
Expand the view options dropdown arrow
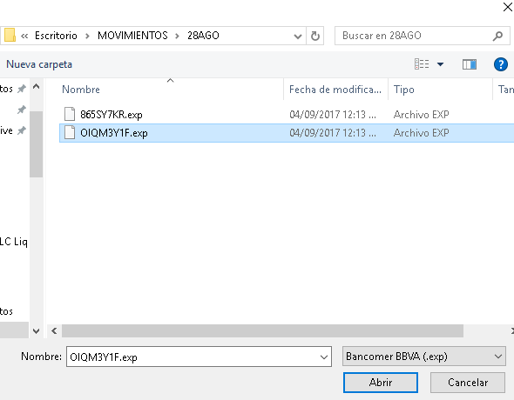pyautogui.click(x=441, y=64)
